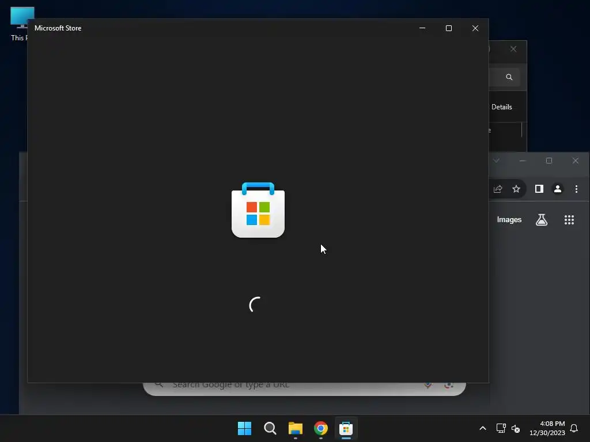Screen dimensions: 590x442
Task: Click Chrome tab search chevron
Action: [496, 161]
